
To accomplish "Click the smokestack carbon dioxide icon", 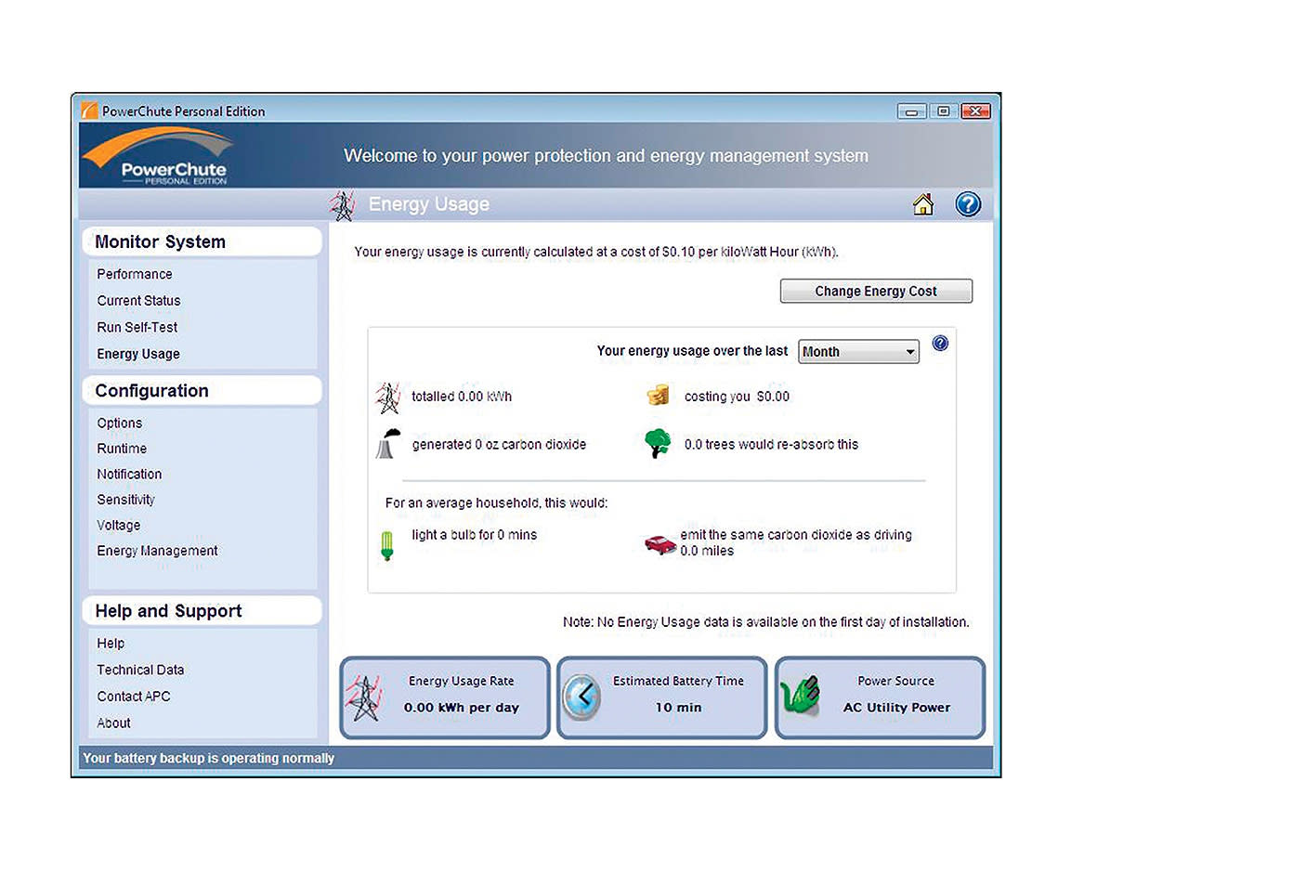I will pyautogui.click(x=387, y=444).
